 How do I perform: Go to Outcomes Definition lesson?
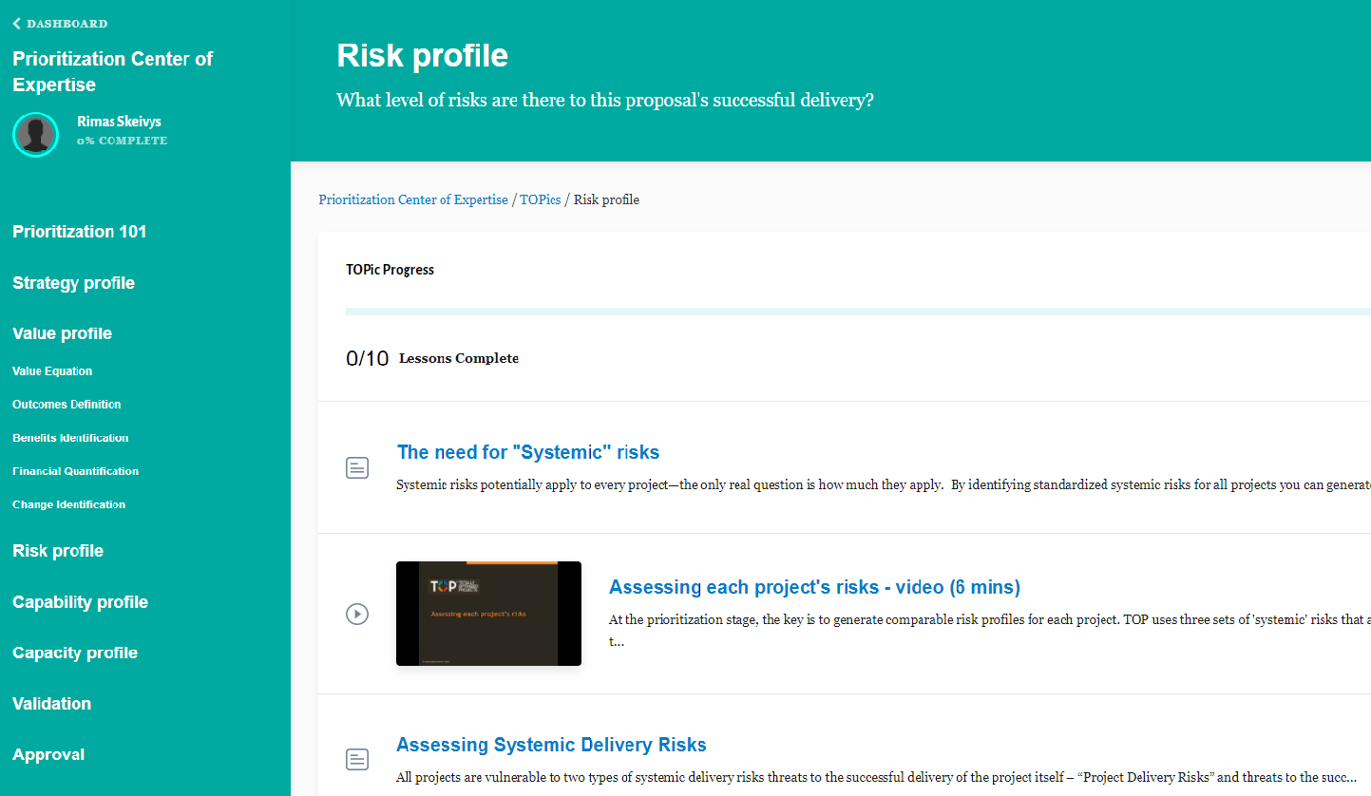(67, 405)
